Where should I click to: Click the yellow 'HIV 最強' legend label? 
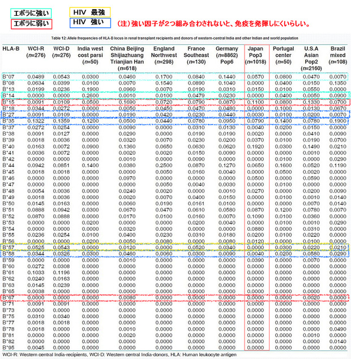(90, 12)
